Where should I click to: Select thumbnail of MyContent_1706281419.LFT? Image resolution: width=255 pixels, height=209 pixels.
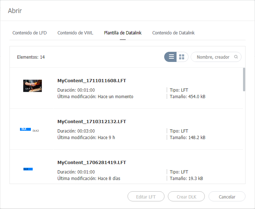pos(28,169)
